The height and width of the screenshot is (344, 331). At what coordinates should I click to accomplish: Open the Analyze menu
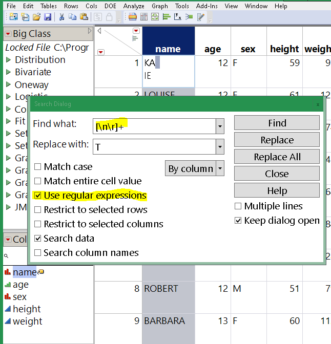coord(134,6)
